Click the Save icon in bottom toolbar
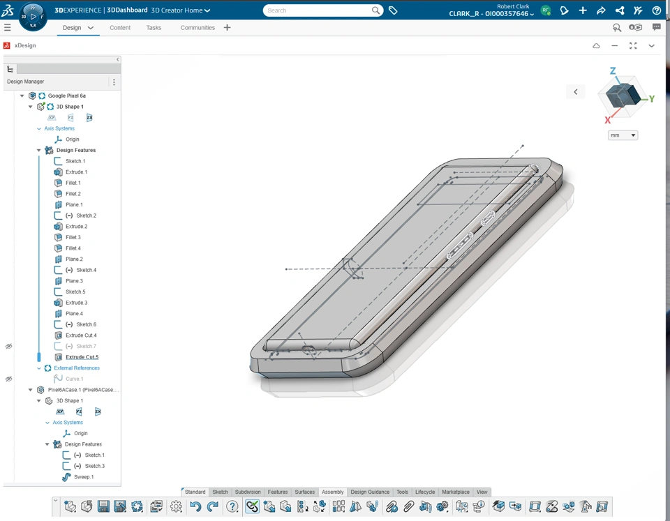The height and width of the screenshot is (521, 670). (103, 506)
